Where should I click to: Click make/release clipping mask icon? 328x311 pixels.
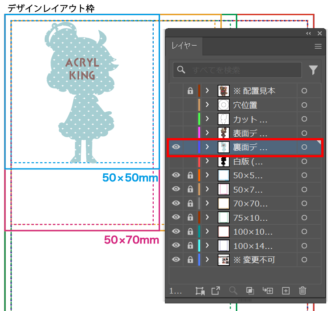coord(250,291)
